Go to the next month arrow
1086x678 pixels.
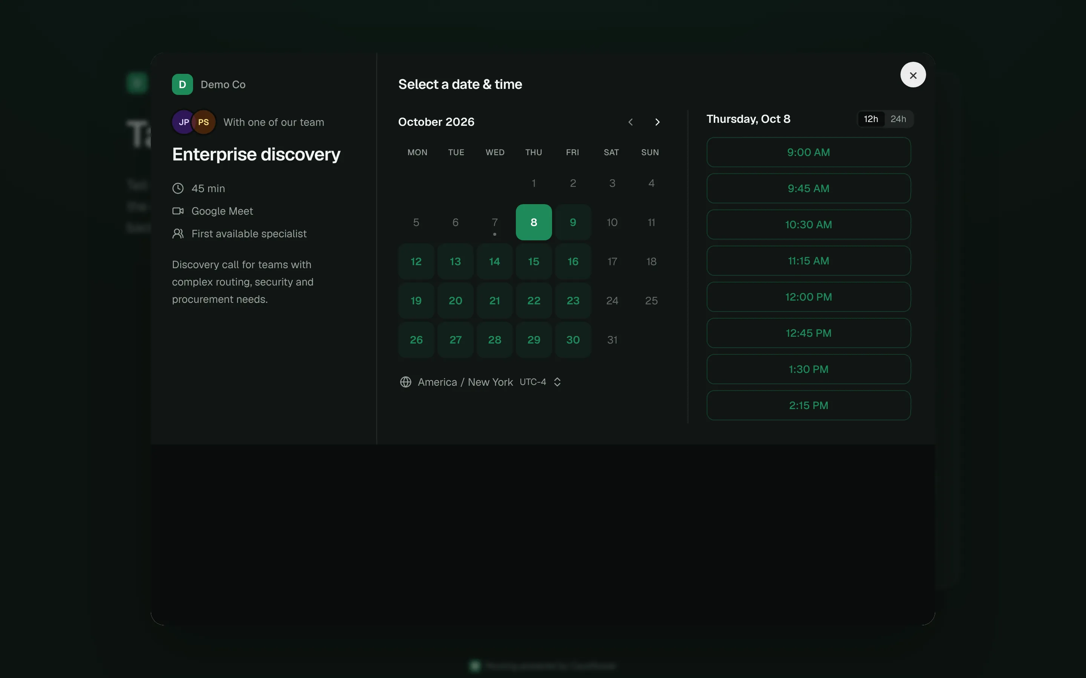pos(657,122)
